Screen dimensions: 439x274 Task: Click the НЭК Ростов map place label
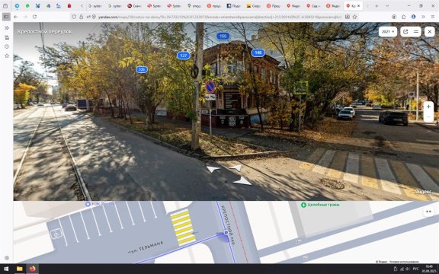click(100, 204)
